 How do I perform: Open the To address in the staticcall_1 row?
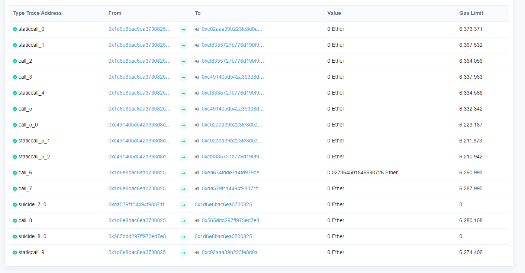[233, 45]
